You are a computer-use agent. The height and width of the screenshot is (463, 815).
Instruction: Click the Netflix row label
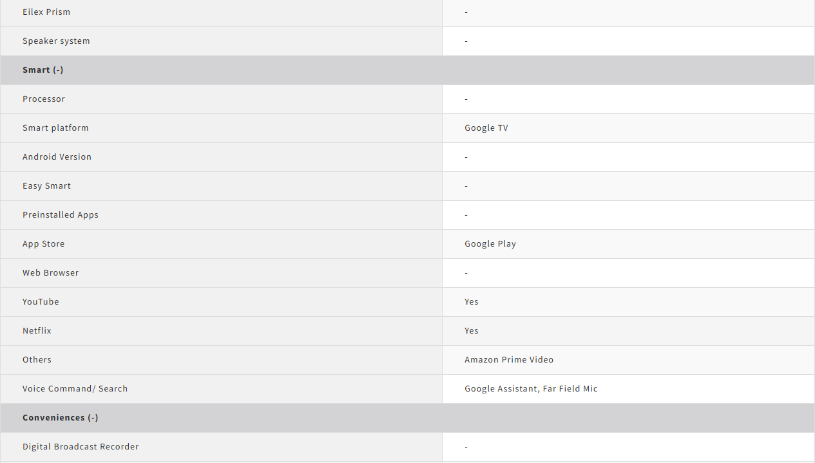[37, 331]
